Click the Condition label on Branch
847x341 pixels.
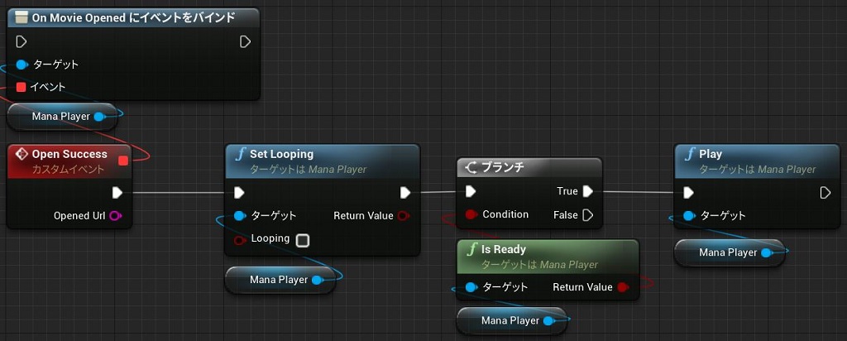(x=505, y=214)
